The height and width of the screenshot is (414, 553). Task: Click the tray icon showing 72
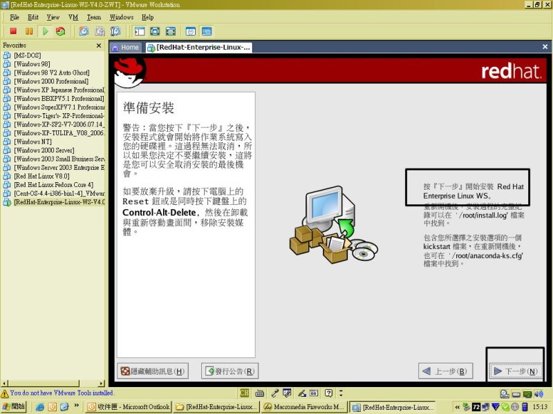coord(476,407)
